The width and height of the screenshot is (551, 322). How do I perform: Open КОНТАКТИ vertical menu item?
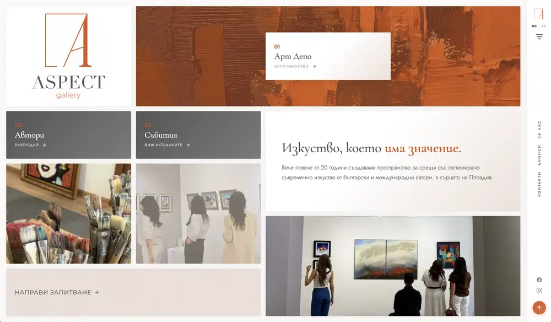coord(539,184)
